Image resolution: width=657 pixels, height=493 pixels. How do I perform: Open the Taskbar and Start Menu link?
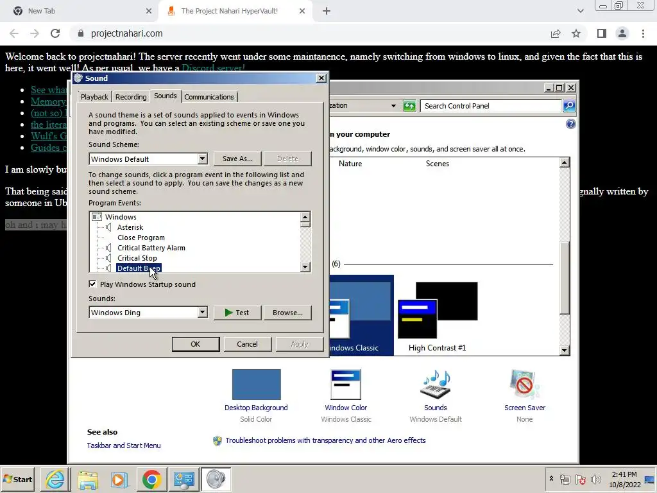click(124, 445)
